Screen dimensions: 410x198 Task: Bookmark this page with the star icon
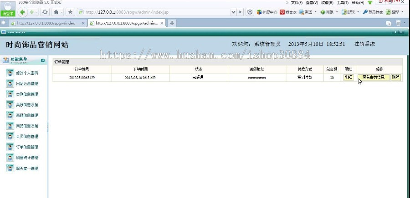click(70, 12)
